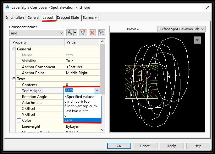Click the Text Height value field
Screen dimensions: 215x154
(x=79, y=90)
